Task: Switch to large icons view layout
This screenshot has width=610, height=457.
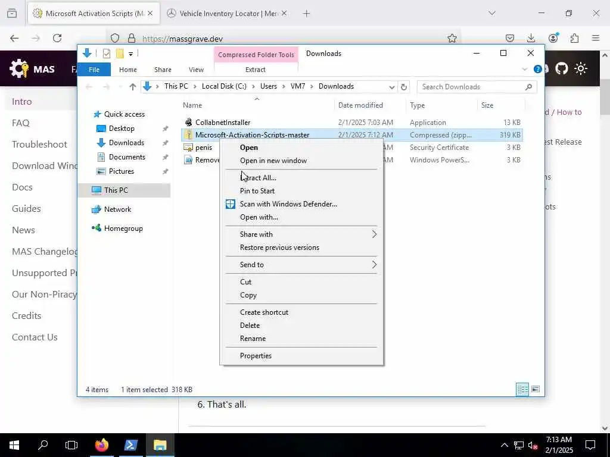Action: tap(536, 389)
